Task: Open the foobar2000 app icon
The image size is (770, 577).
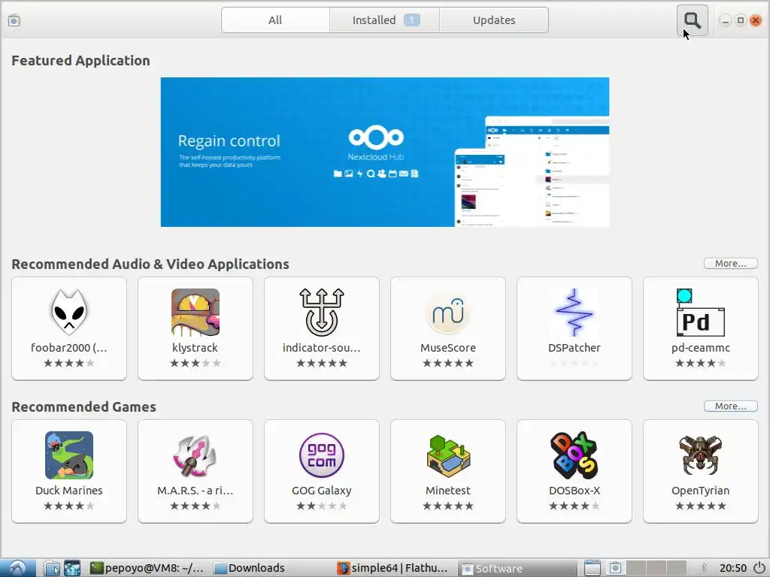Action: pos(68,312)
